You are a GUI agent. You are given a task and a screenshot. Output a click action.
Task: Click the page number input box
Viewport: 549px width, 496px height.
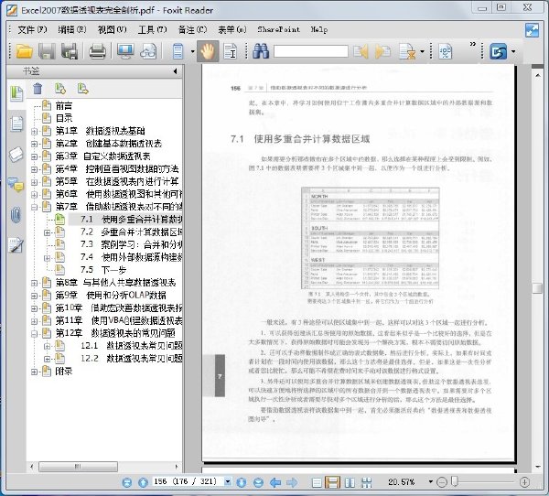tap(188, 482)
